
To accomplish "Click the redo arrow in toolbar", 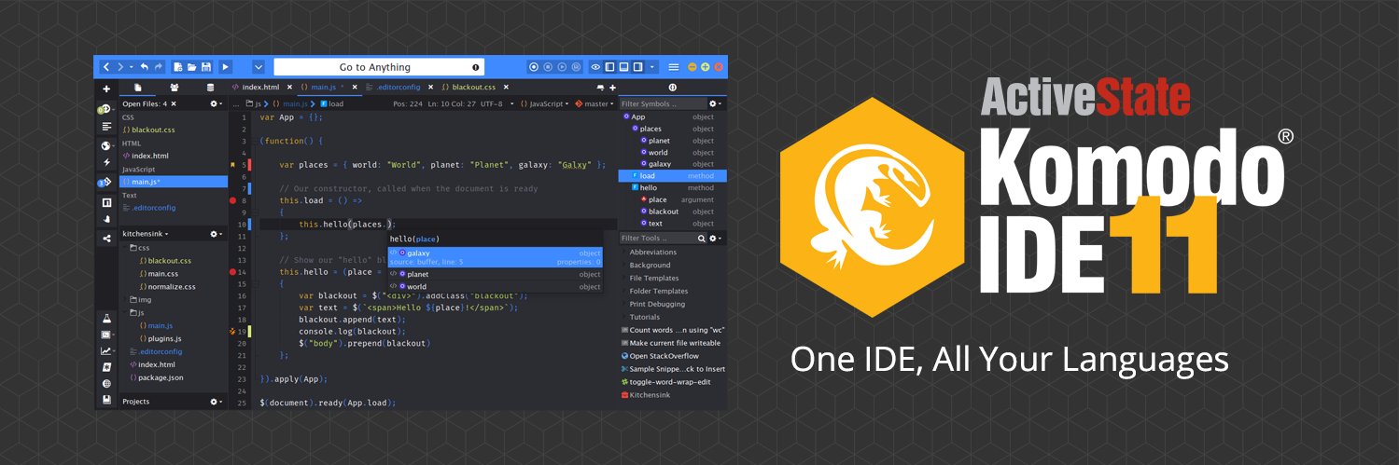I will (x=159, y=67).
